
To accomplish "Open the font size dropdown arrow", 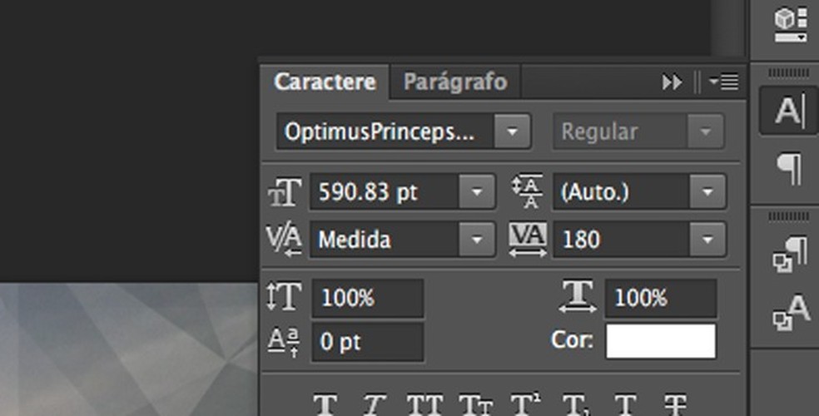I will click(477, 192).
